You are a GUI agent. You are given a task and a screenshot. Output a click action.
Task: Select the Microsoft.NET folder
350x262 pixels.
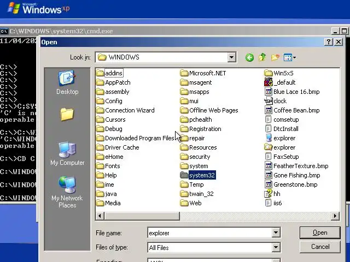point(203,73)
